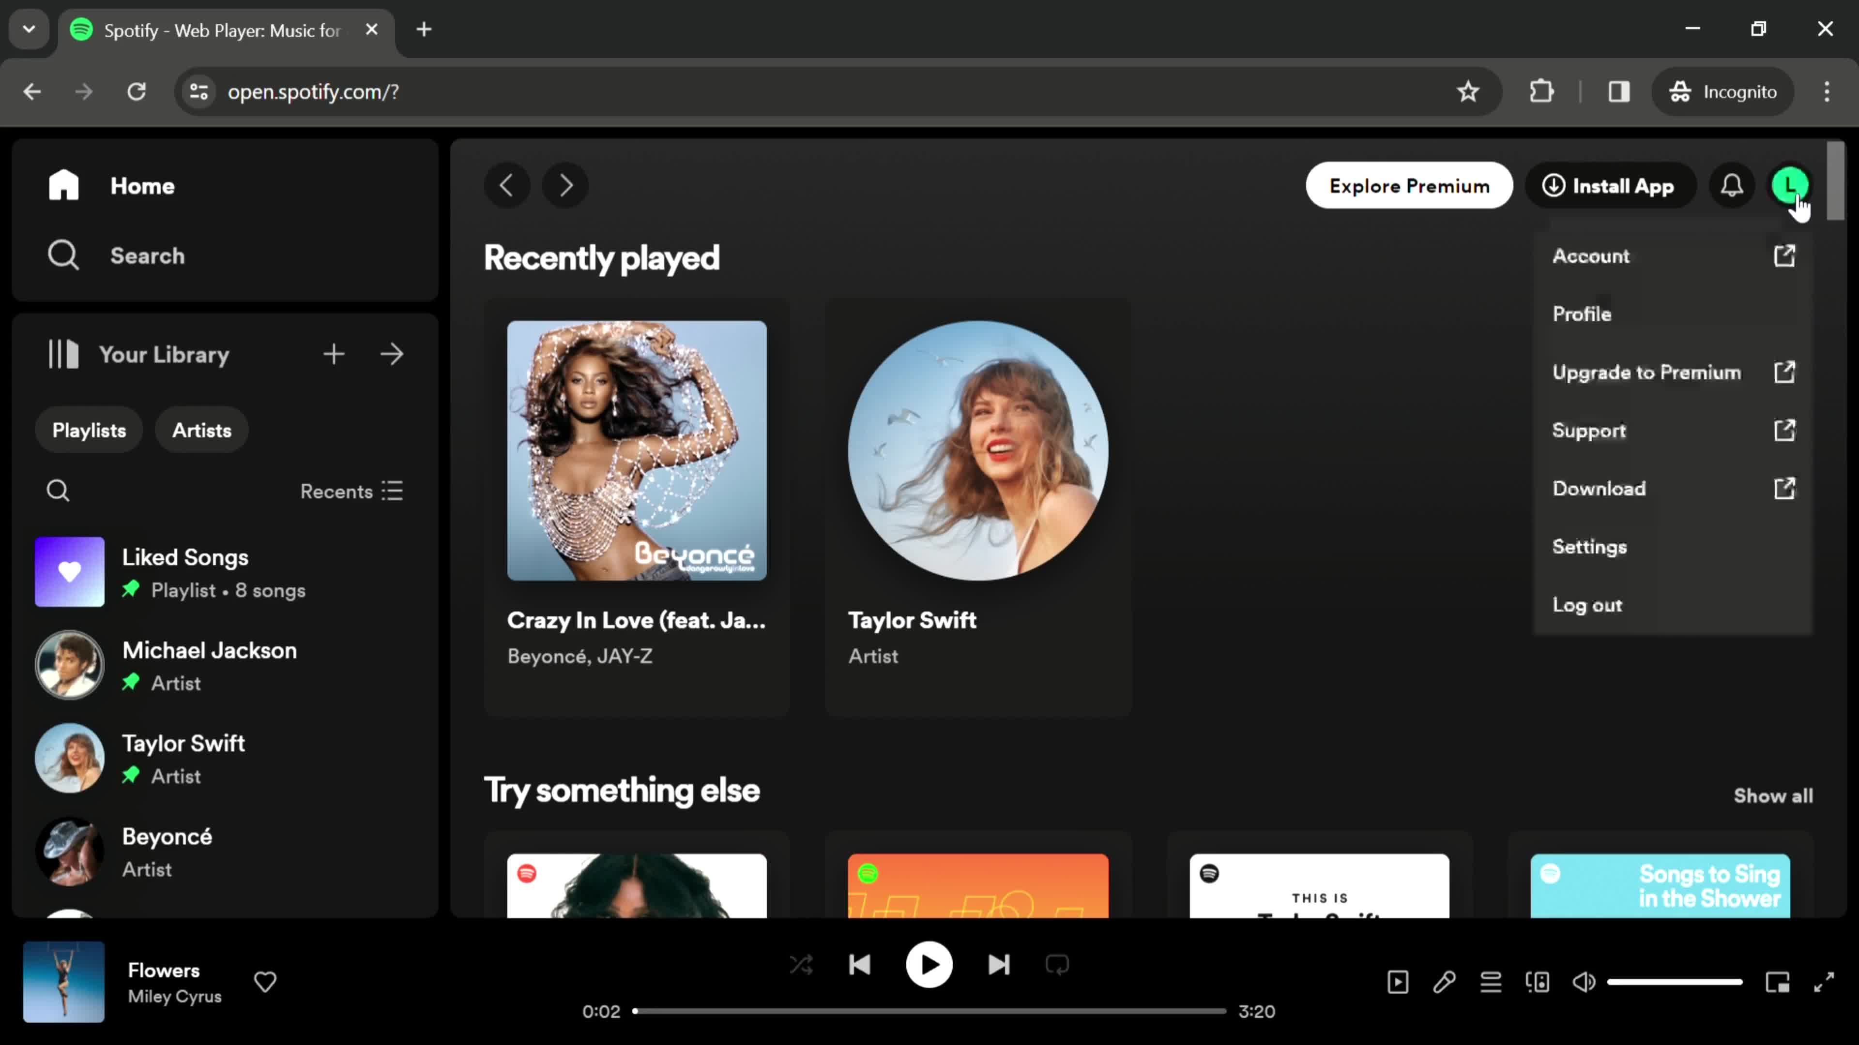
Task: Open Michael Jackson in the library
Action: (225, 665)
